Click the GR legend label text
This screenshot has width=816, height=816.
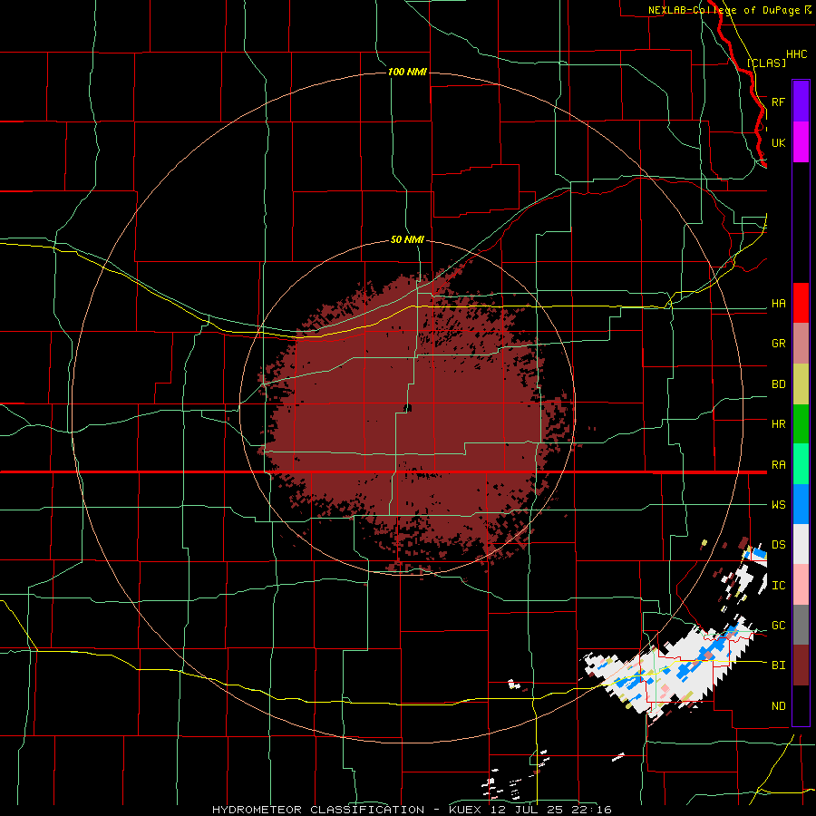point(778,344)
